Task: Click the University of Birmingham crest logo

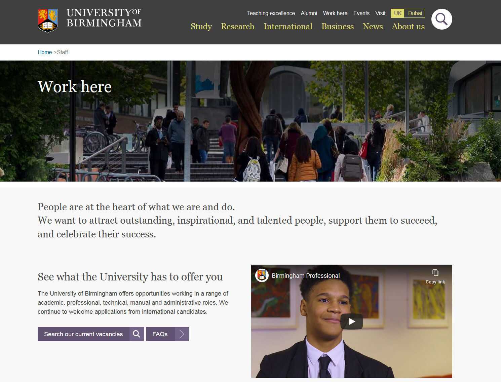Action: pos(48,21)
